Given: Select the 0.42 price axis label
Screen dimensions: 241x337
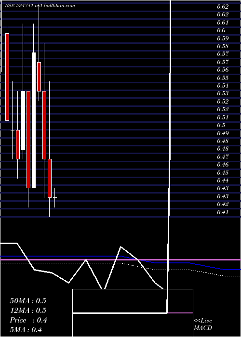Looking at the screenshot, I should (223, 204).
